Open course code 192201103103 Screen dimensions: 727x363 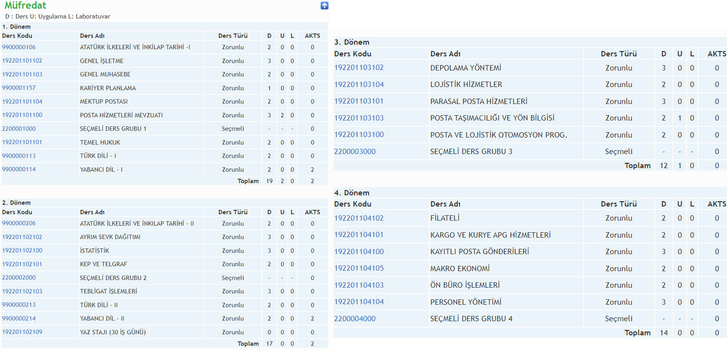click(x=359, y=118)
